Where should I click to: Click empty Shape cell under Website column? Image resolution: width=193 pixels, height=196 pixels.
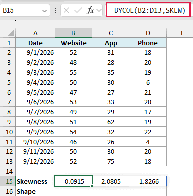(73, 191)
